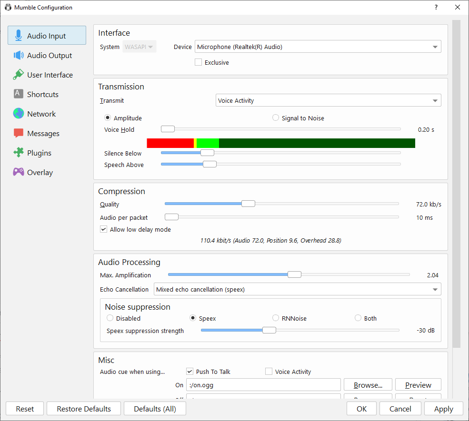Click the Browse button for on.ogg
This screenshot has width=469, height=421.
(368, 385)
